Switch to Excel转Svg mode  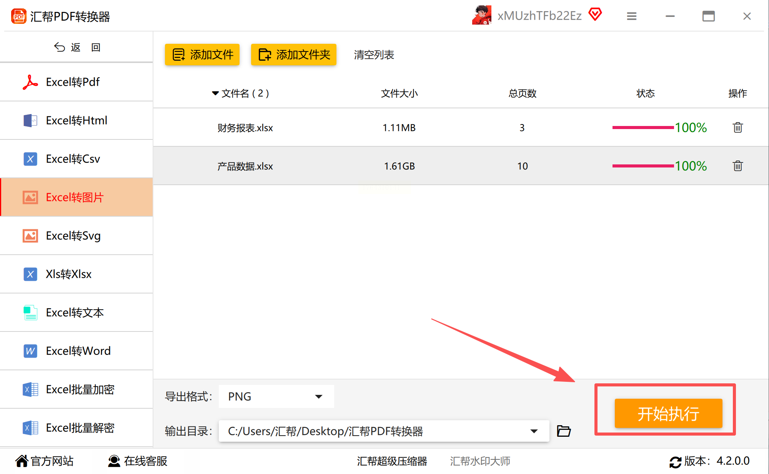click(73, 235)
